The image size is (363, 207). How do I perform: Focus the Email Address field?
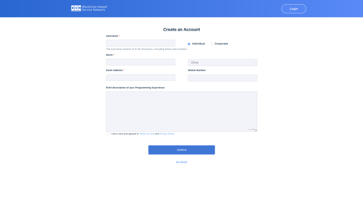tap(141, 78)
